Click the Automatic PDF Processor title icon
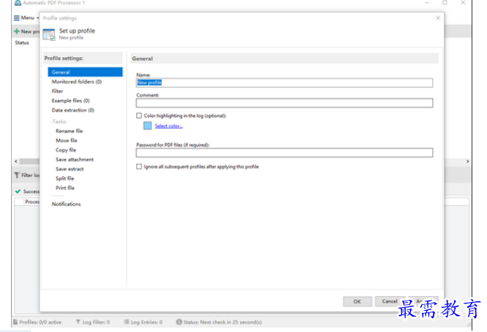 pyautogui.click(x=18, y=3)
